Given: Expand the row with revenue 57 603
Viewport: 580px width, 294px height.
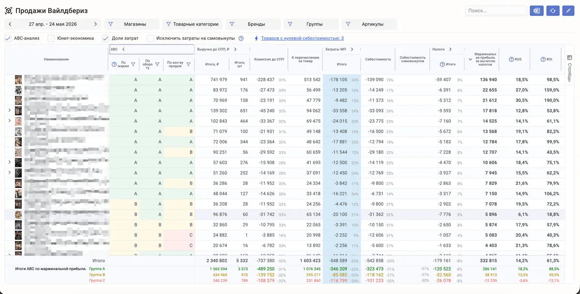Looking at the screenshot, I should tap(10, 162).
